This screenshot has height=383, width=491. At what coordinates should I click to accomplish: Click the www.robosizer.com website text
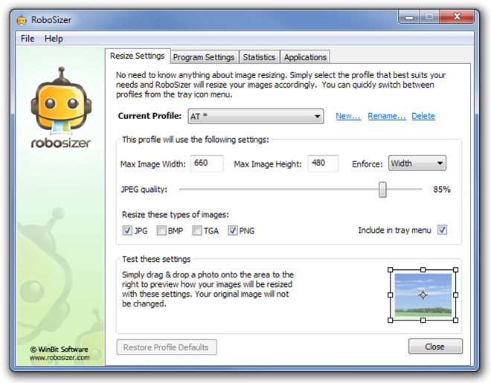[60, 358]
